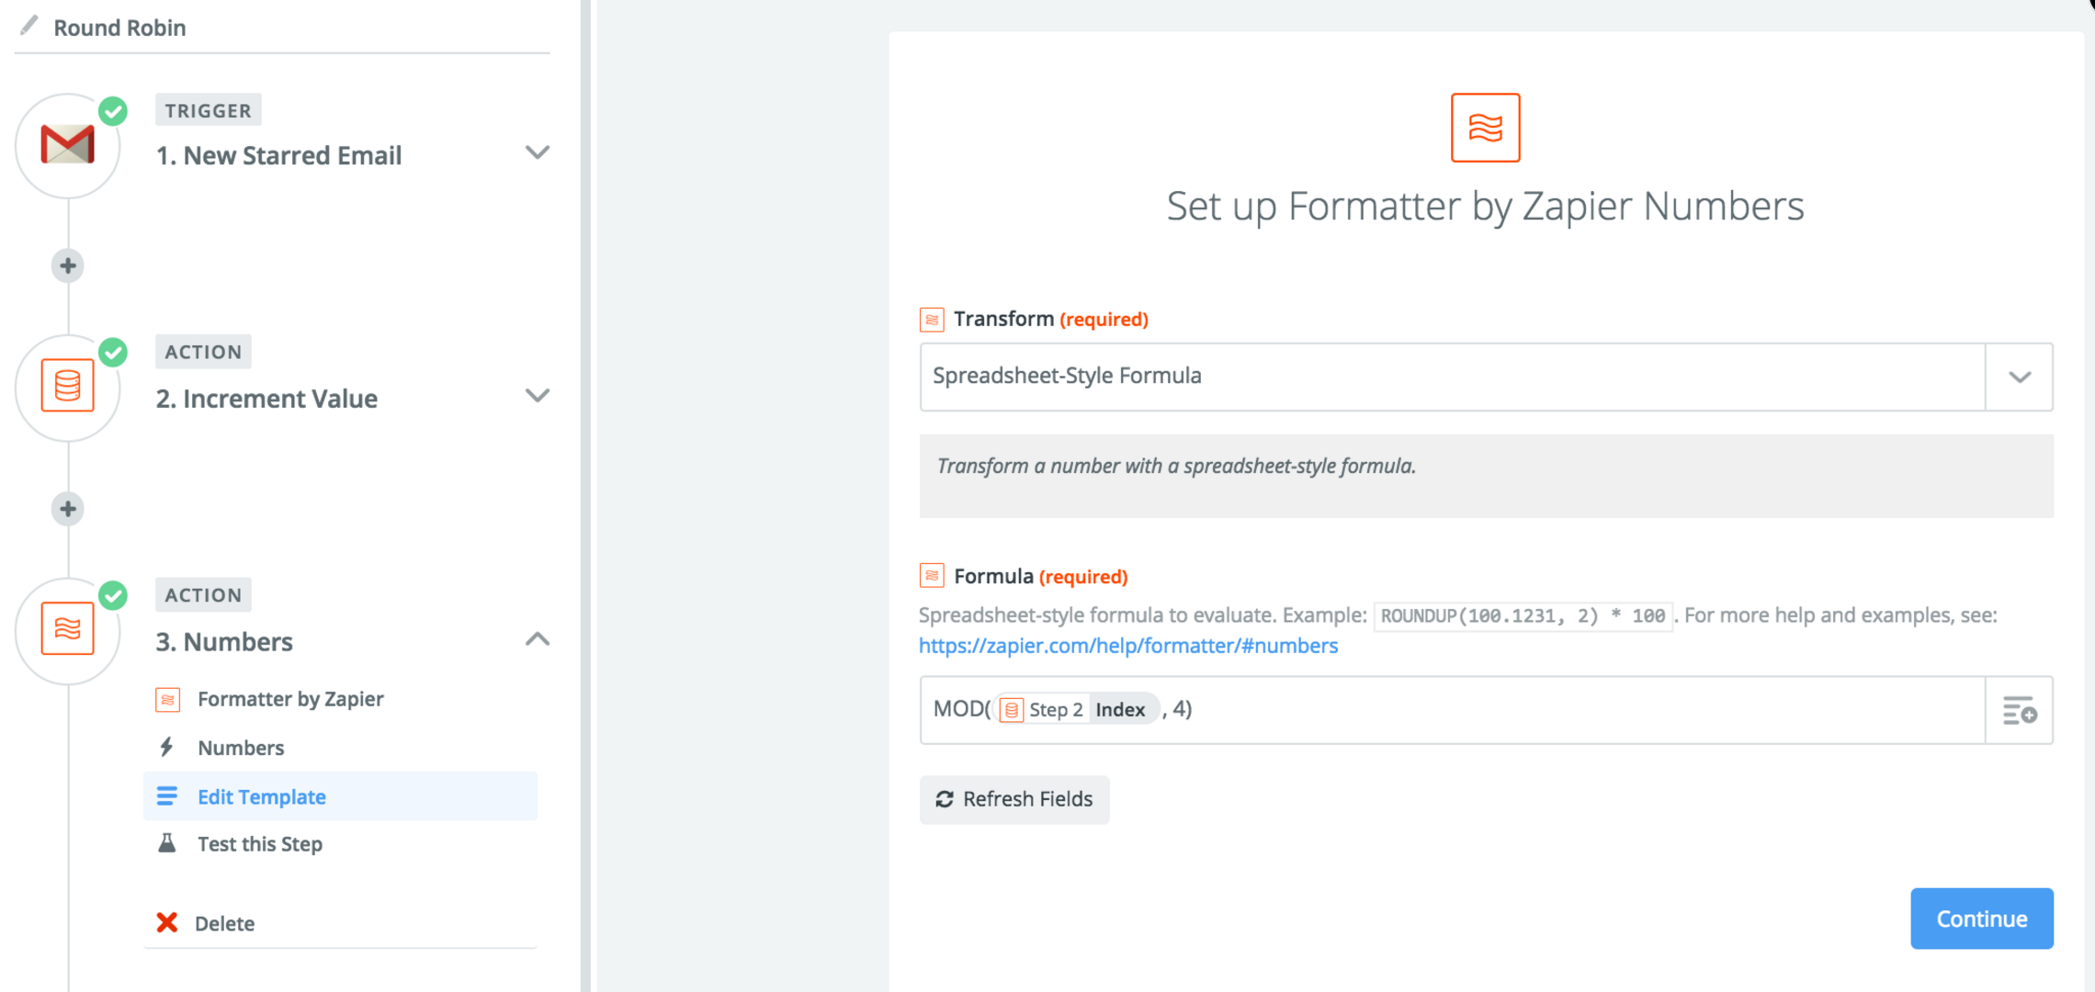Click the Step 2 Index field pill
The image size is (2095, 992).
(1076, 709)
